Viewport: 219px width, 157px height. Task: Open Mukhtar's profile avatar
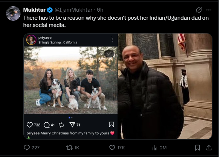pyautogui.click(x=13, y=13)
